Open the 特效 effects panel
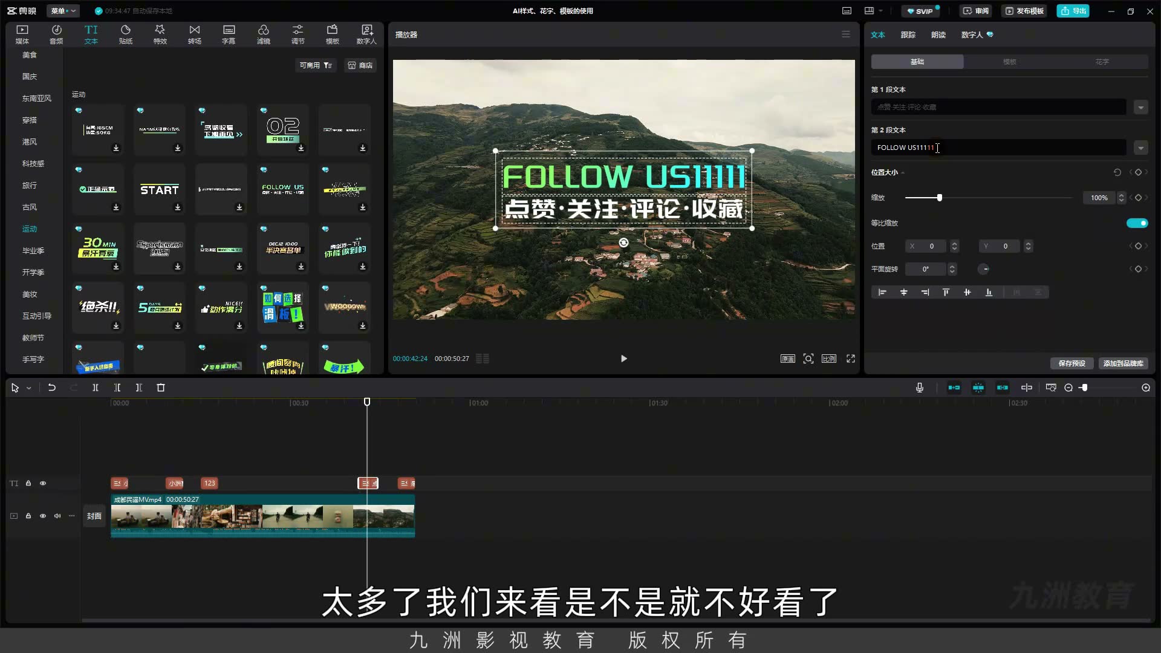 click(160, 34)
